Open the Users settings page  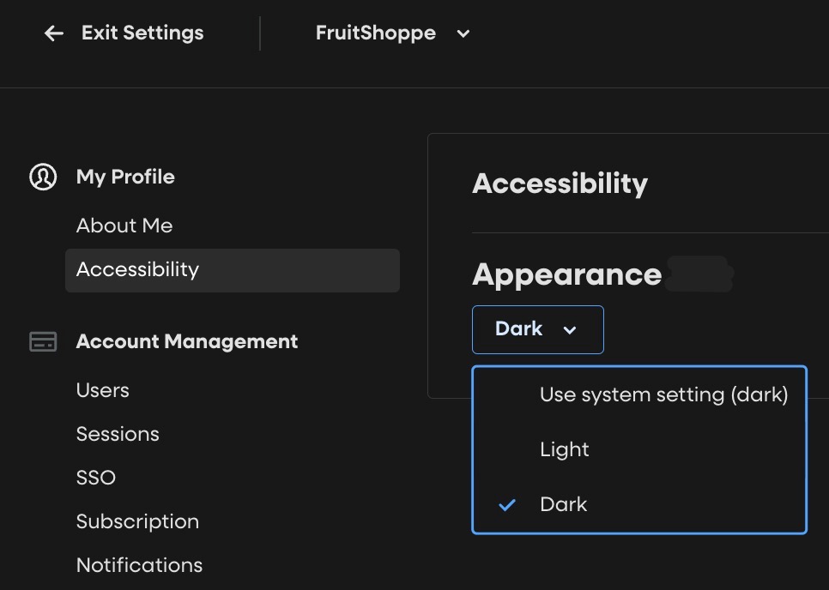click(103, 390)
